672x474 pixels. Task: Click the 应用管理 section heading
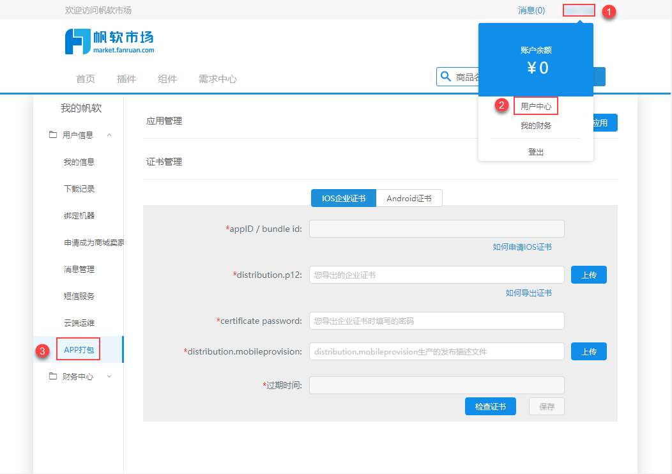[x=164, y=121]
